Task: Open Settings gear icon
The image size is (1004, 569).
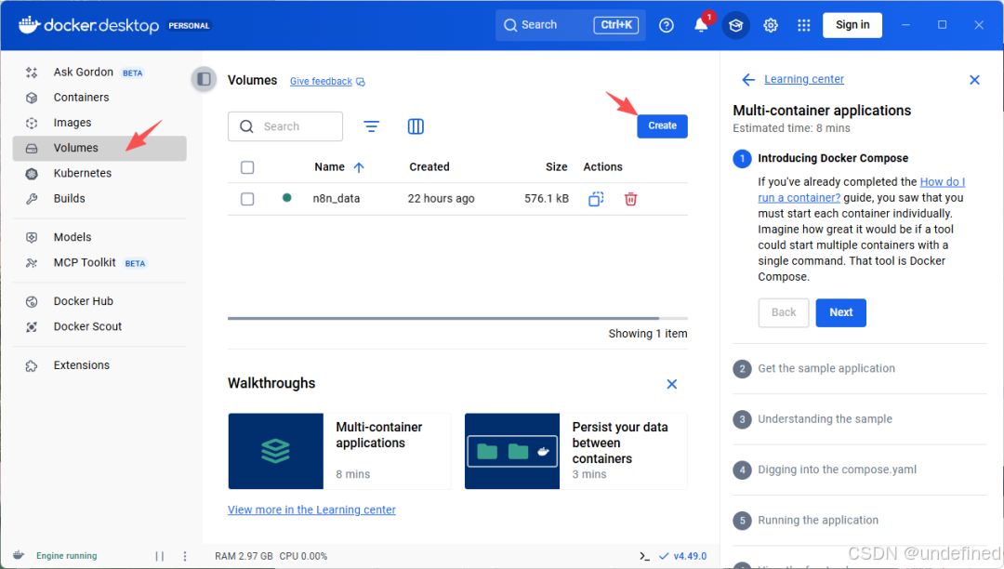Action: tap(771, 25)
